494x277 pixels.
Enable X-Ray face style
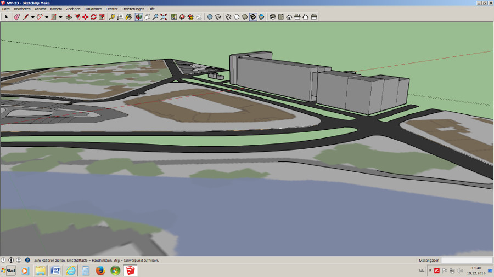[x=210, y=17]
